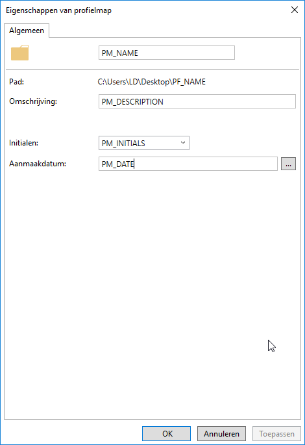This screenshot has width=305, height=445.
Task: Click the PM_NAME name field
Action: coord(166,53)
